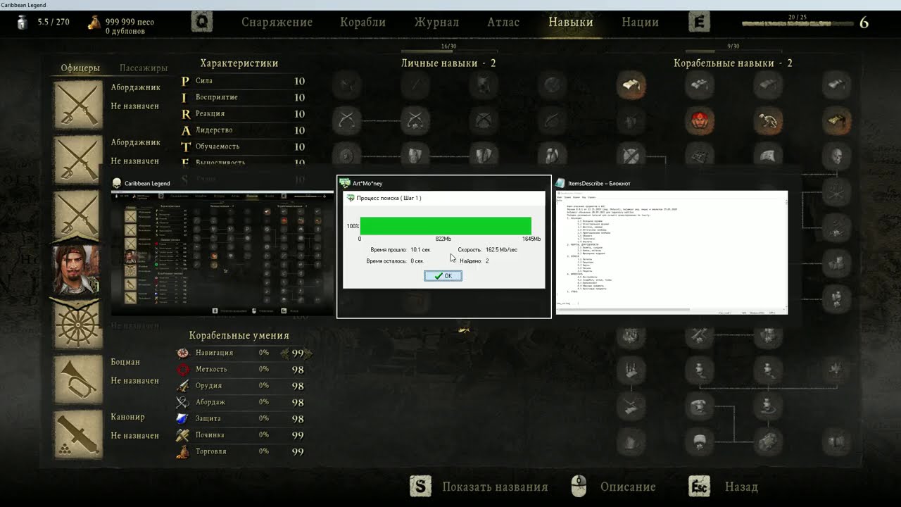
Task: Select the Боцман horn slot icon
Action: 78,380
